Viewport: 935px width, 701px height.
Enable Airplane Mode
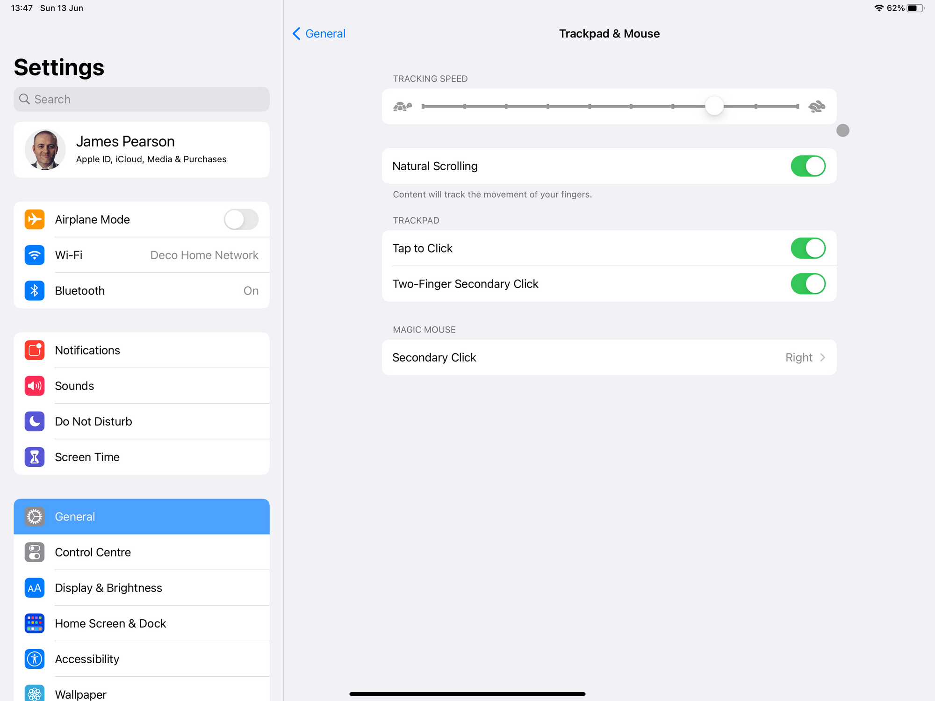pos(241,219)
